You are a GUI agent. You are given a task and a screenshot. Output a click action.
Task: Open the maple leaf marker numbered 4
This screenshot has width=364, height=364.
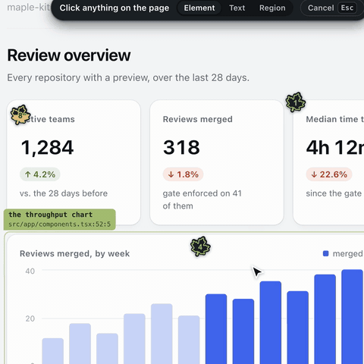200,246
